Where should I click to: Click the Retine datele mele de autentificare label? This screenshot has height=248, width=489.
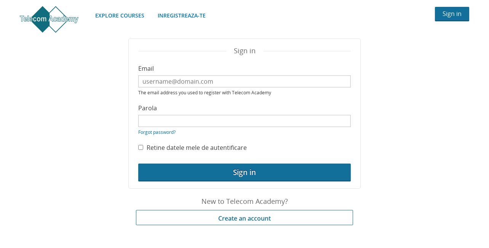[197, 148]
